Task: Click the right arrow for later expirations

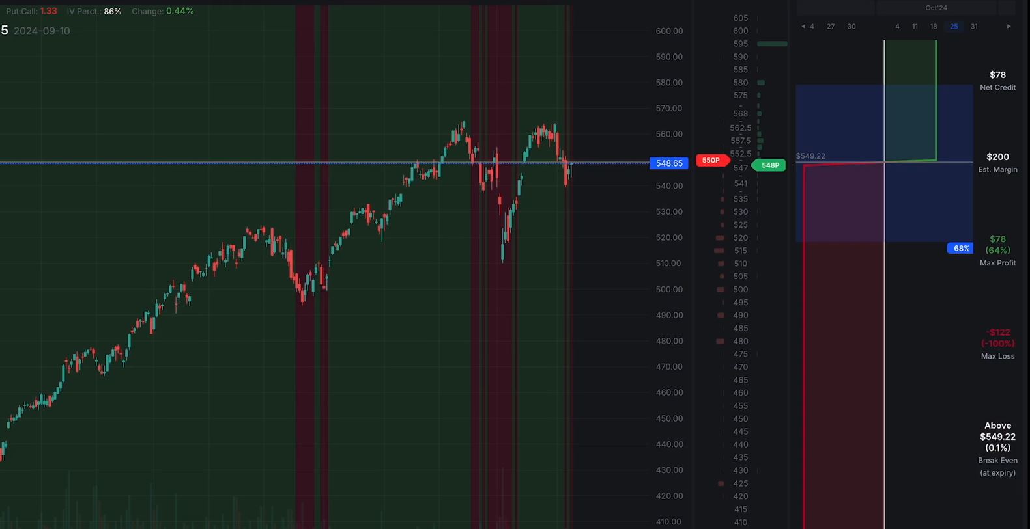Action: pyautogui.click(x=1009, y=27)
